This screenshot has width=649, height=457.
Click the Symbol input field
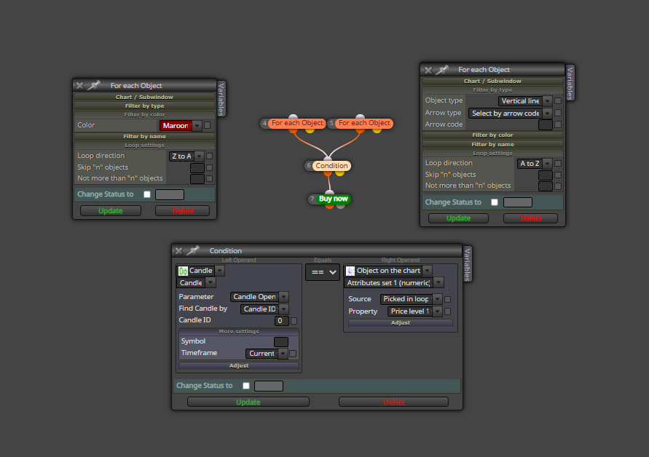(x=280, y=341)
